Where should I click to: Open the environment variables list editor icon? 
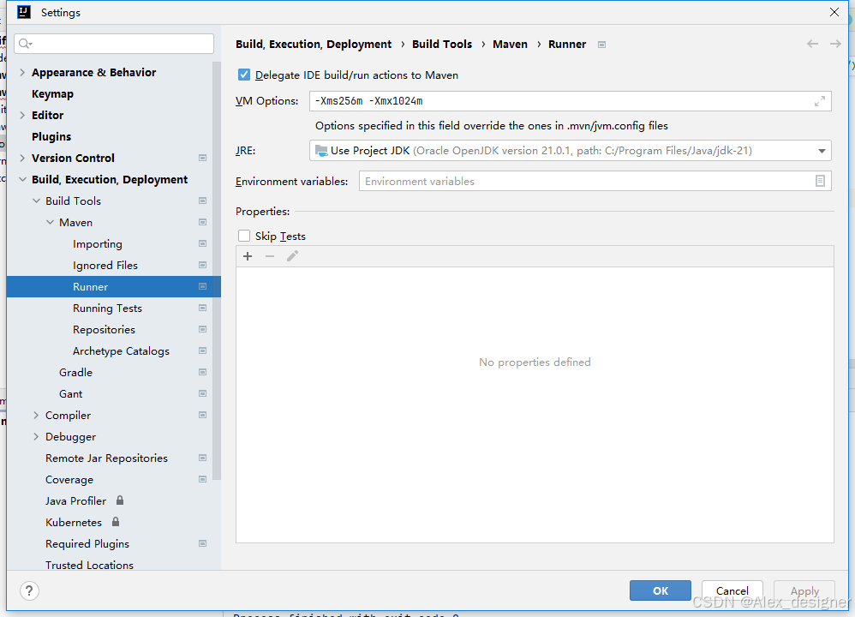tap(820, 181)
